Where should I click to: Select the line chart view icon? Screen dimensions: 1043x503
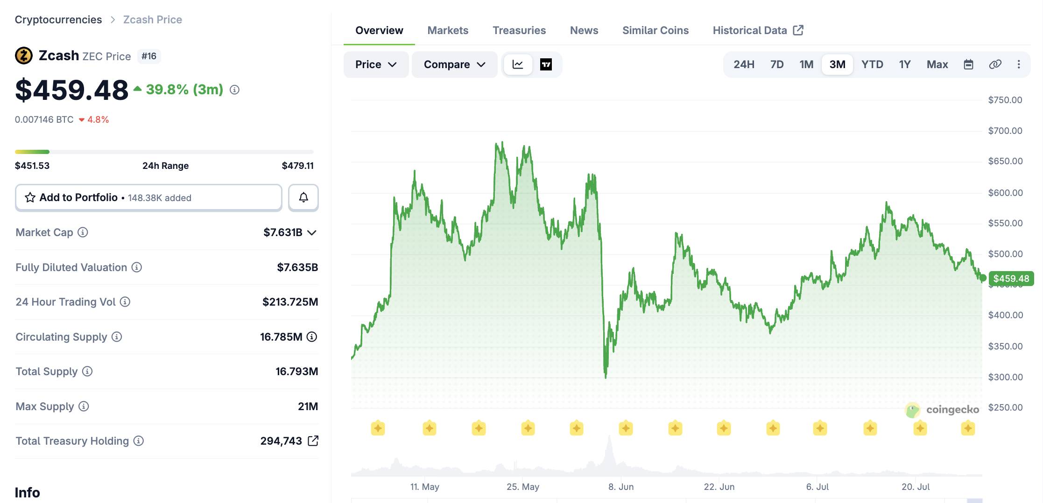pyautogui.click(x=518, y=64)
